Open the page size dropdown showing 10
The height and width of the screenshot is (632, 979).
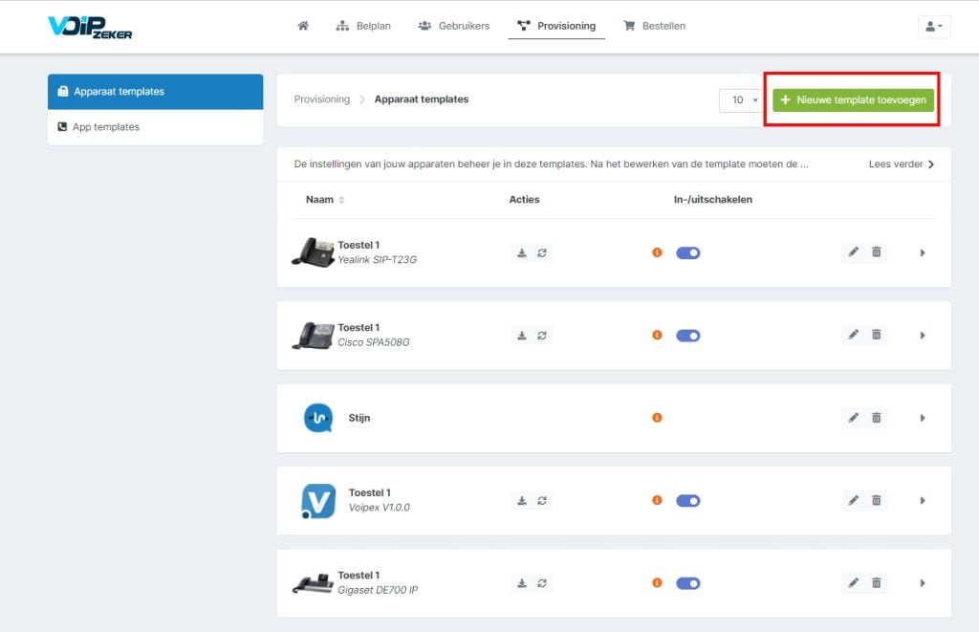point(743,100)
